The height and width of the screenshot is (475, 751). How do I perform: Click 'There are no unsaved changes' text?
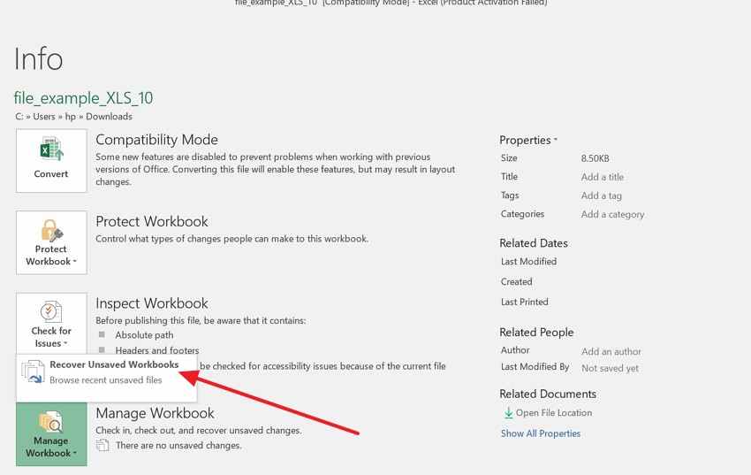point(178,445)
